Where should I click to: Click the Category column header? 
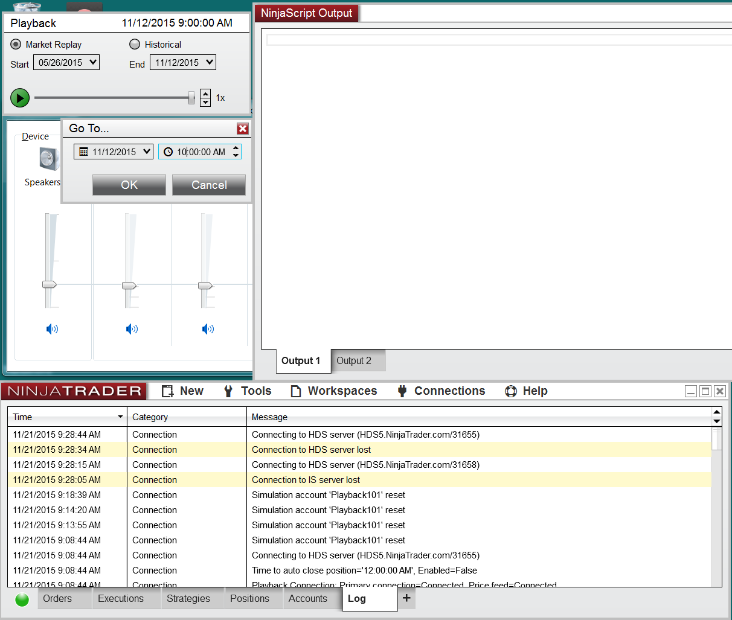pyautogui.click(x=187, y=417)
